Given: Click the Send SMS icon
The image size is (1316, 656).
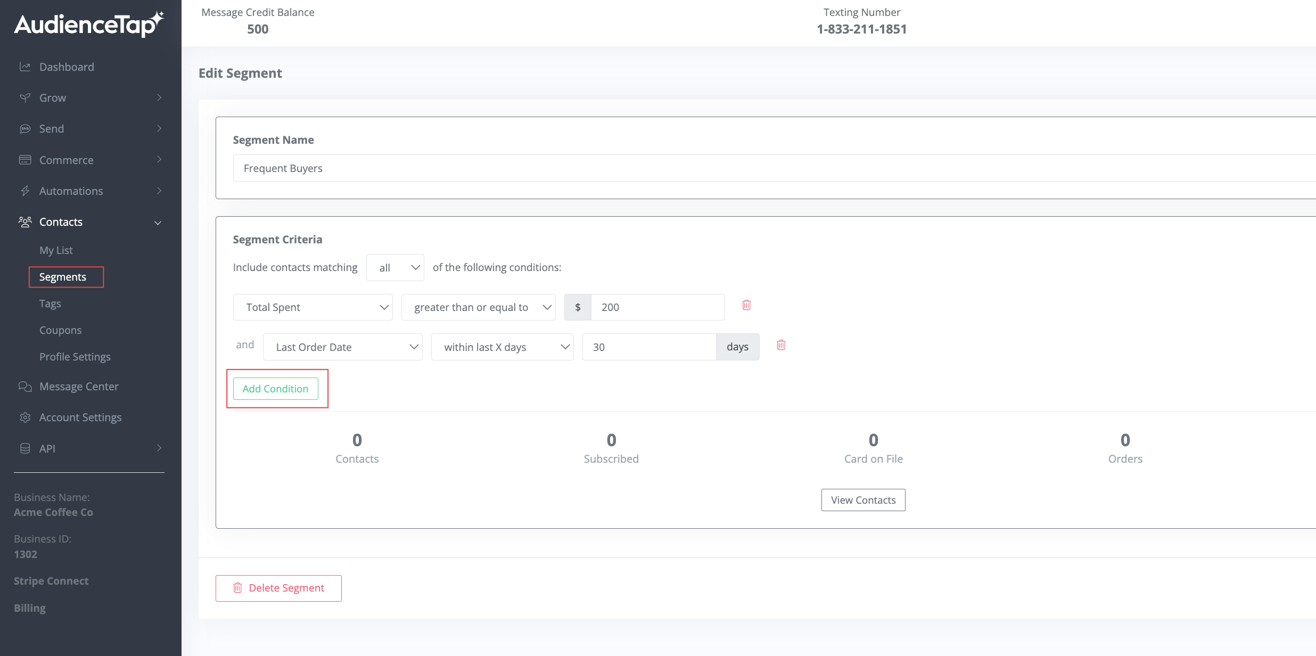Looking at the screenshot, I should coord(25,128).
